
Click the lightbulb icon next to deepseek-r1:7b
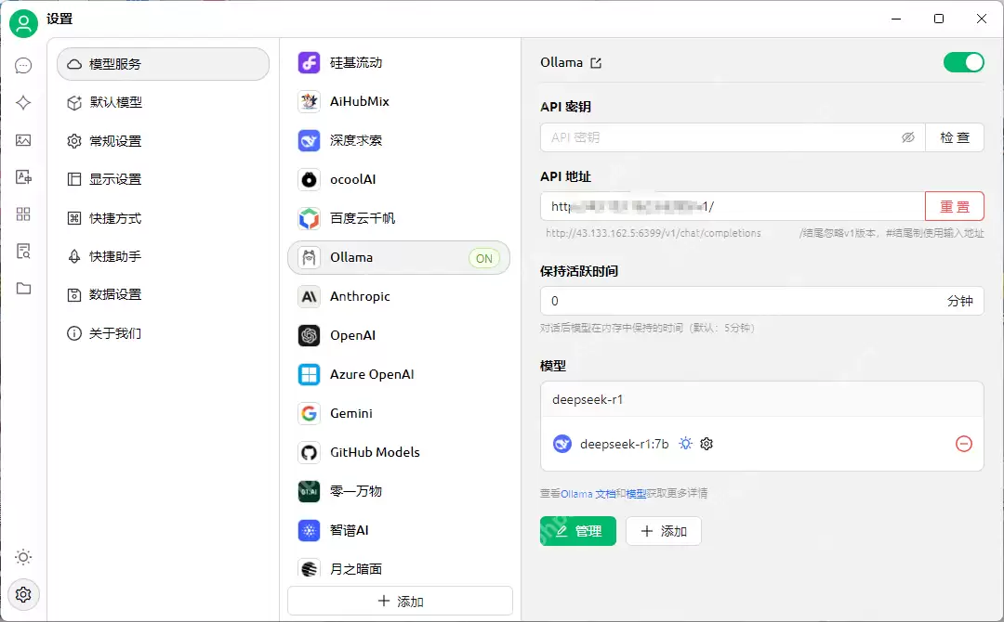[685, 444]
